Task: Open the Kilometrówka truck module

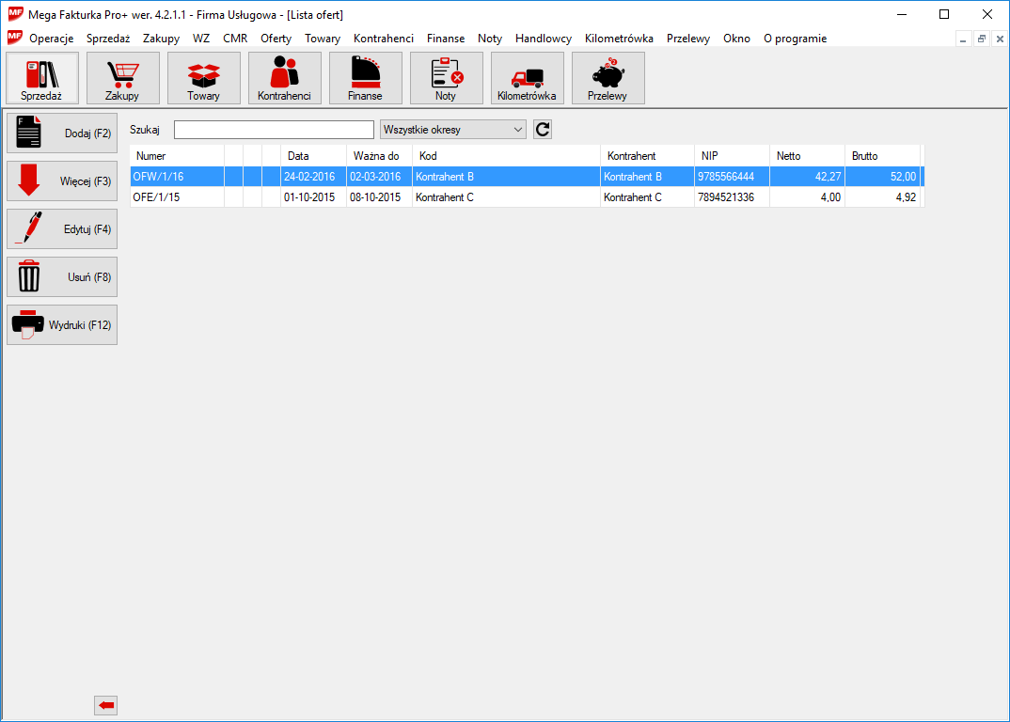Action: 528,78
